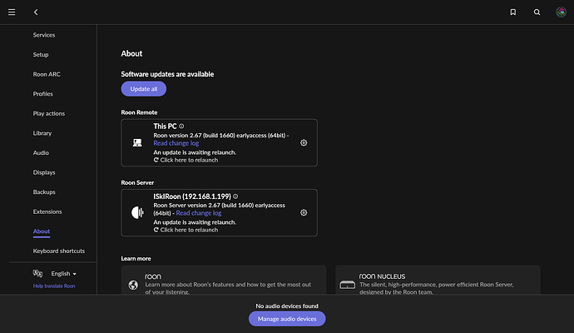Viewport: 574px width, 333px height.
Task: Click the Manage audio devices button
Action: click(x=287, y=319)
